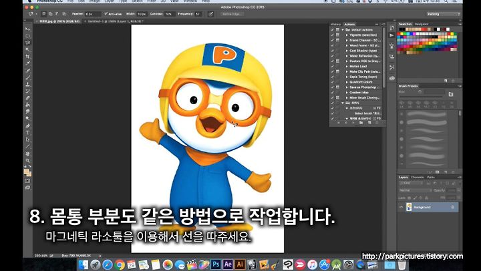Toggle checkmark for Cast Shadow (type) action
The width and height of the screenshot is (481, 271).
pyautogui.click(x=332, y=51)
